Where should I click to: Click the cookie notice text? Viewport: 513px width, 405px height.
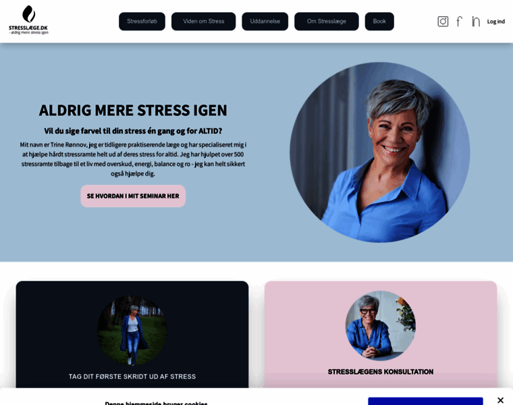pyautogui.click(x=156, y=403)
